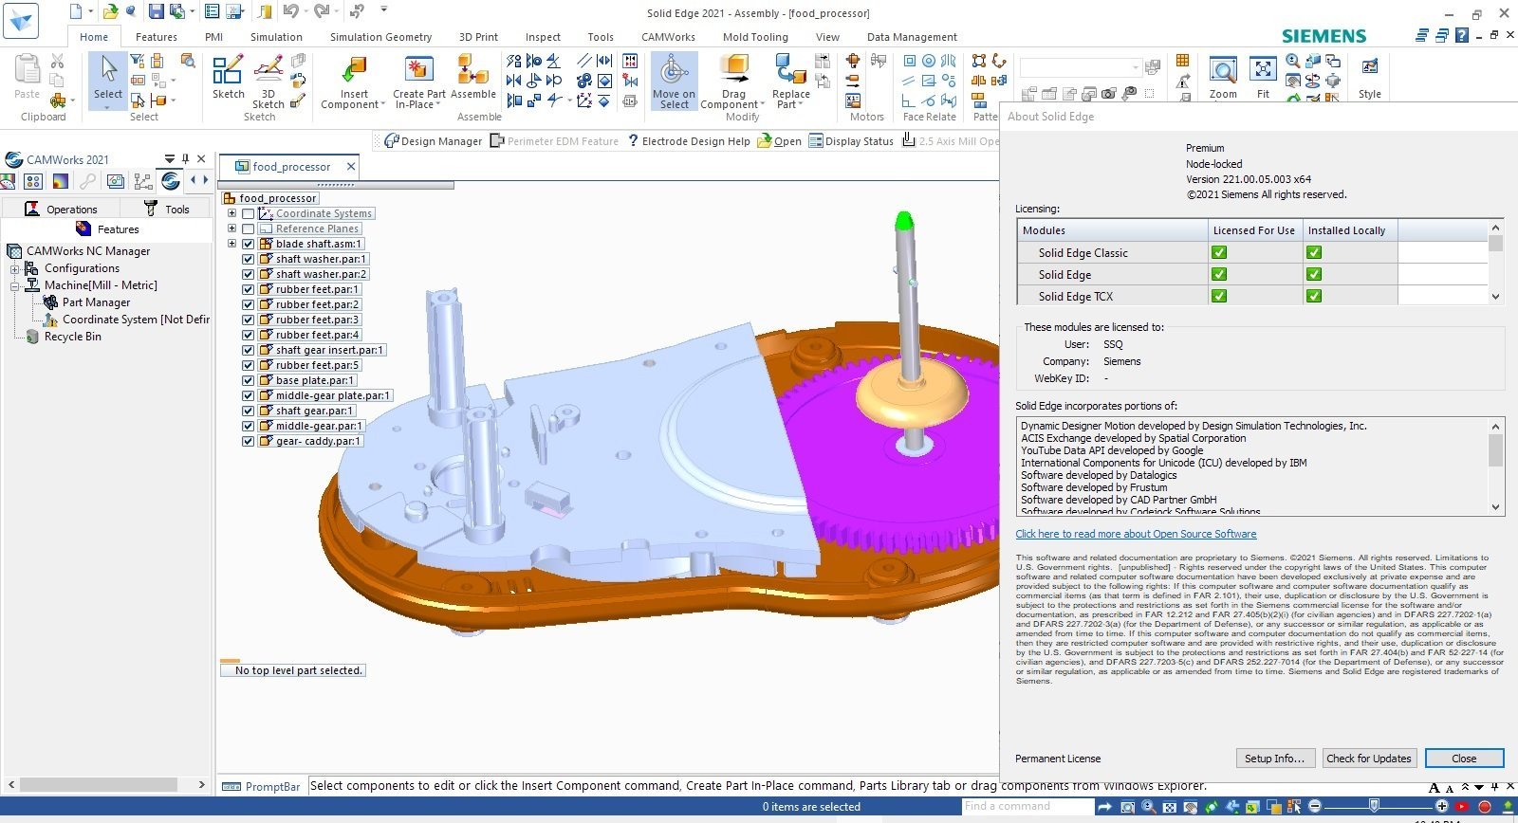Toggle shaft gear.par:1 checkbox
Screen dimensions: 1518x823
[248, 411]
